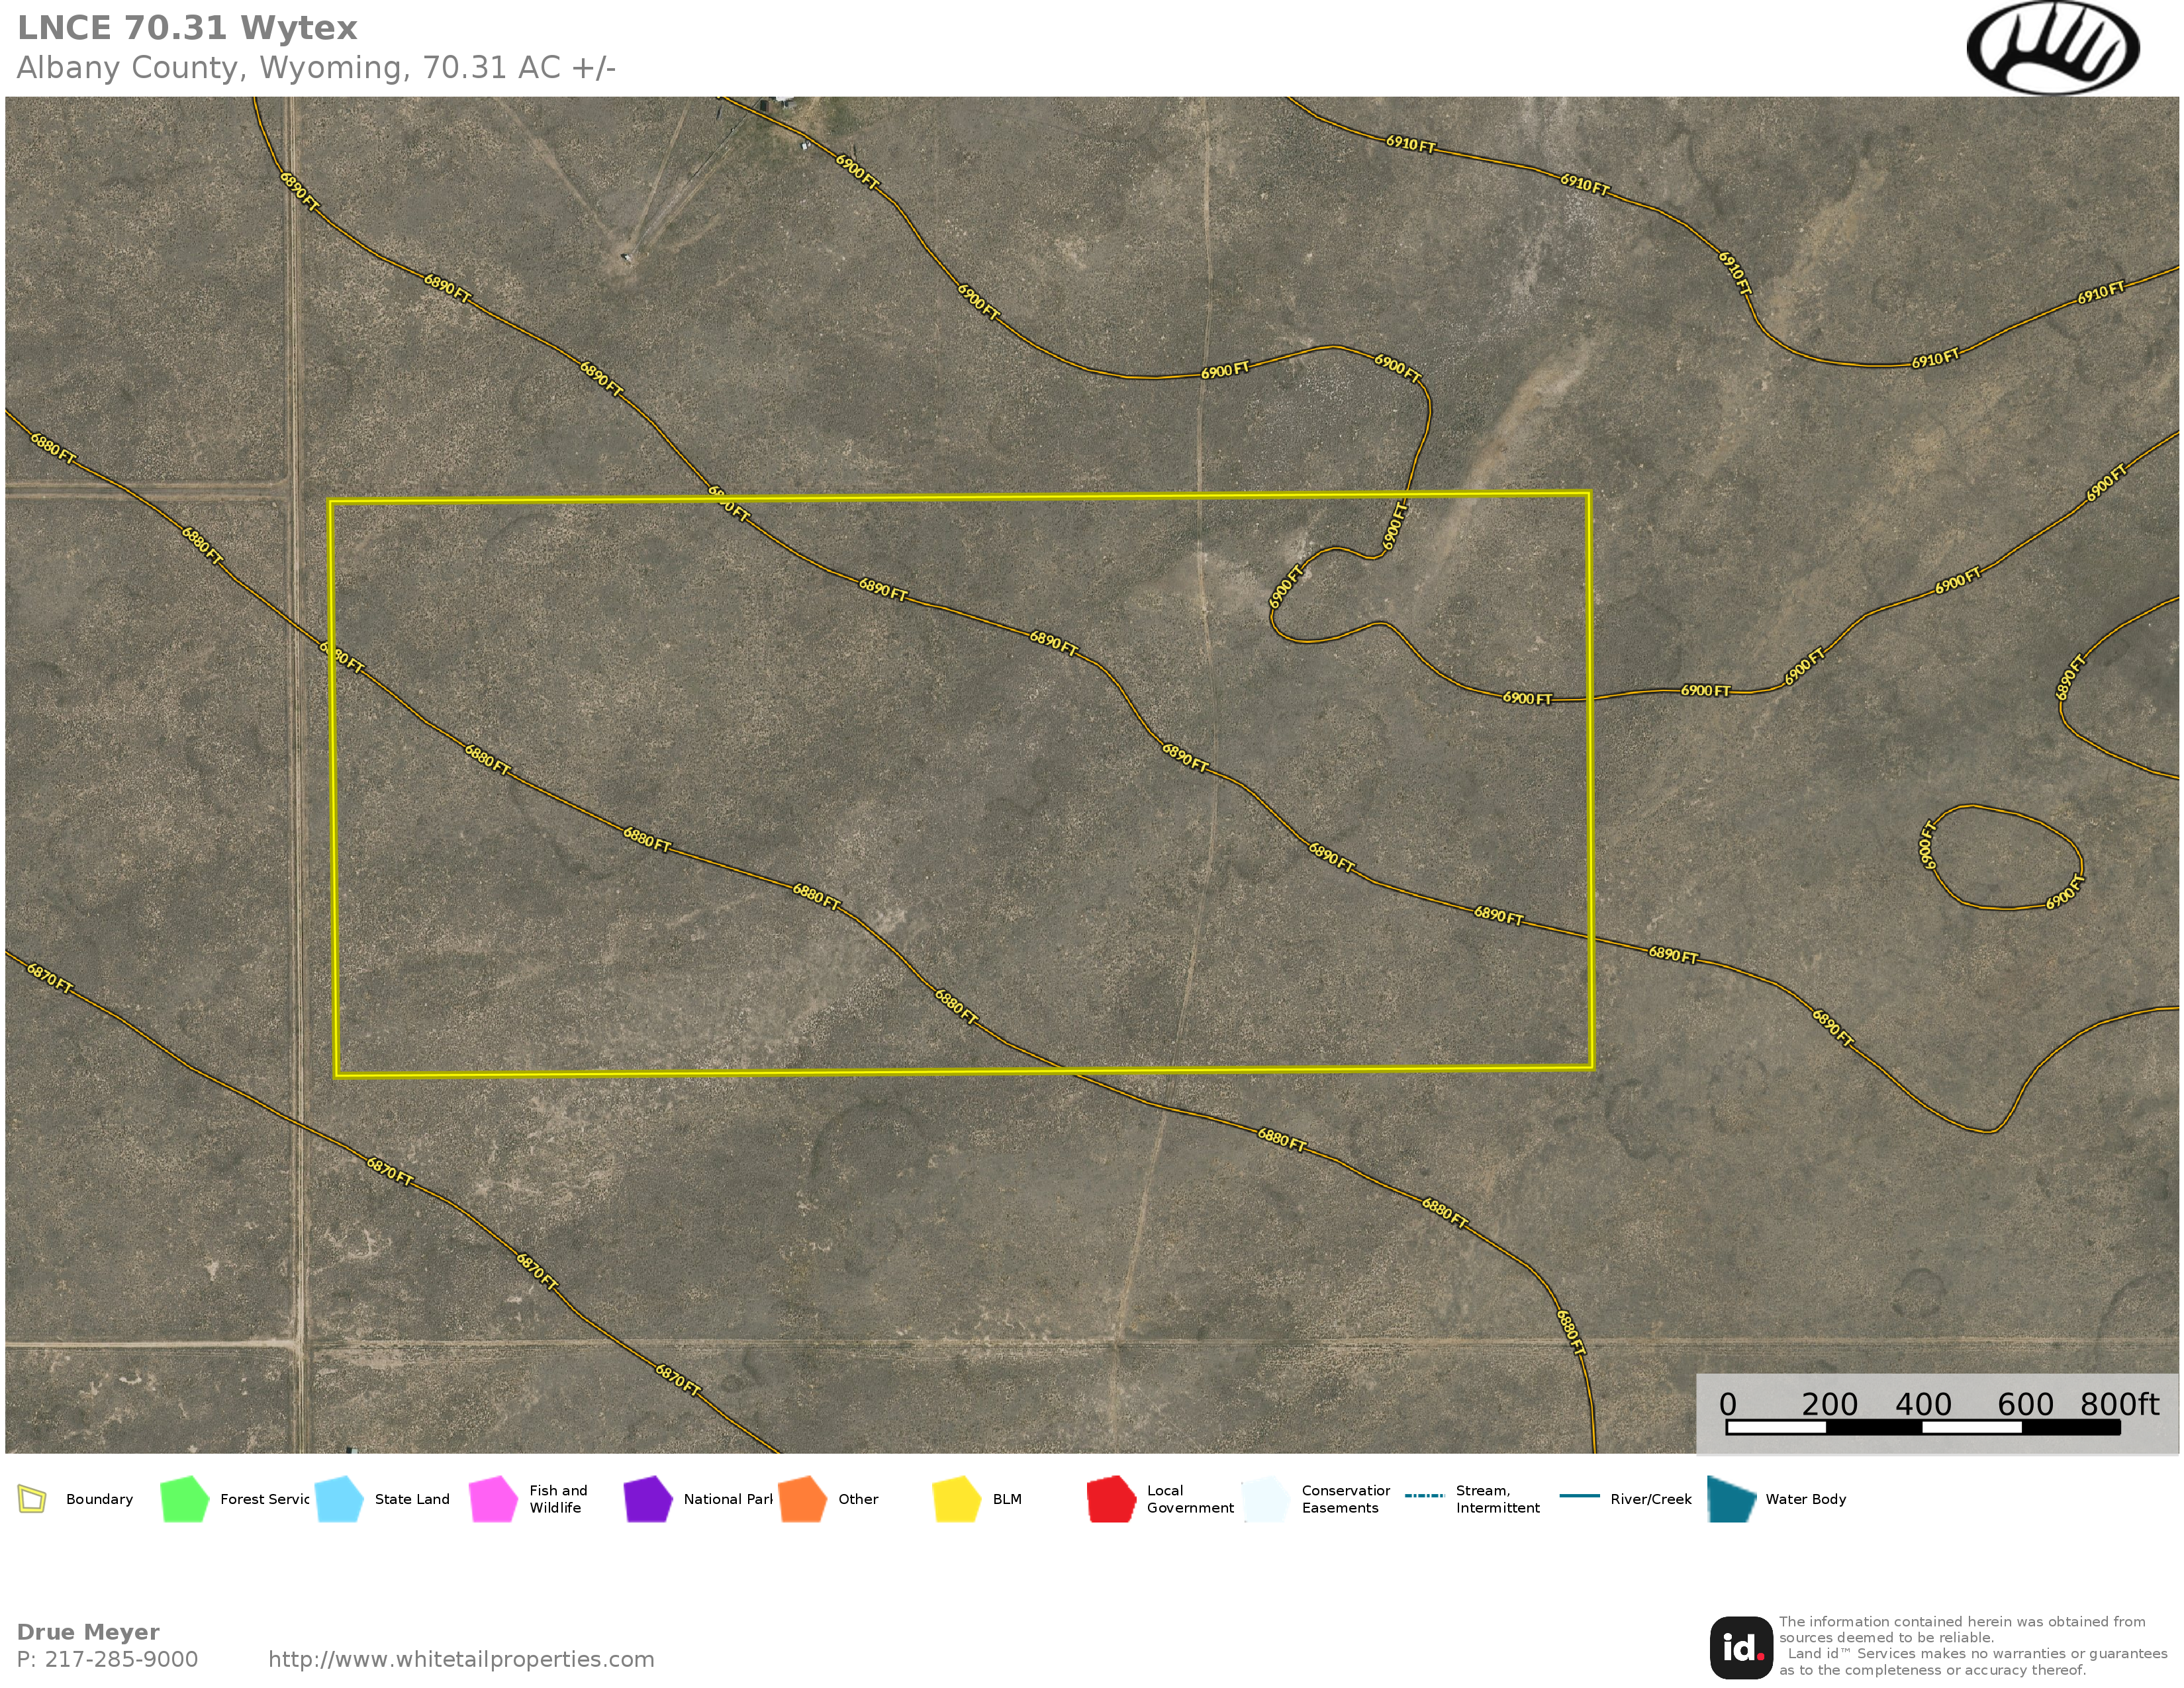This screenshot has height=1688, width=2184.
Task: Click the green Forest Service legend swatch
Action: 184,1499
